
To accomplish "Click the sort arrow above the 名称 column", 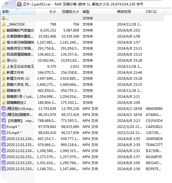I will (18, 9).
